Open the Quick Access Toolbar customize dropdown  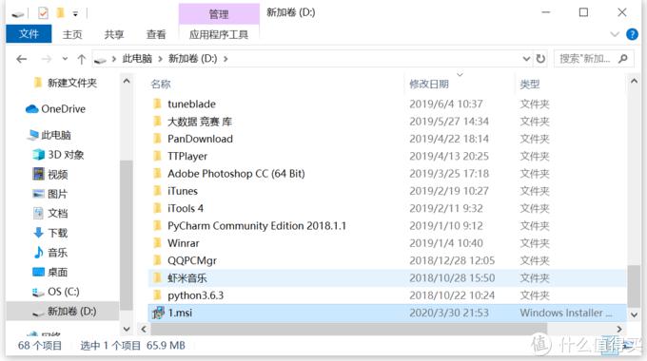pos(75,14)
